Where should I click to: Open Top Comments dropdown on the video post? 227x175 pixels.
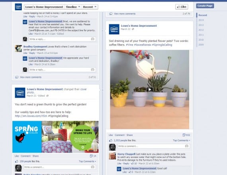tap(181, 140)
